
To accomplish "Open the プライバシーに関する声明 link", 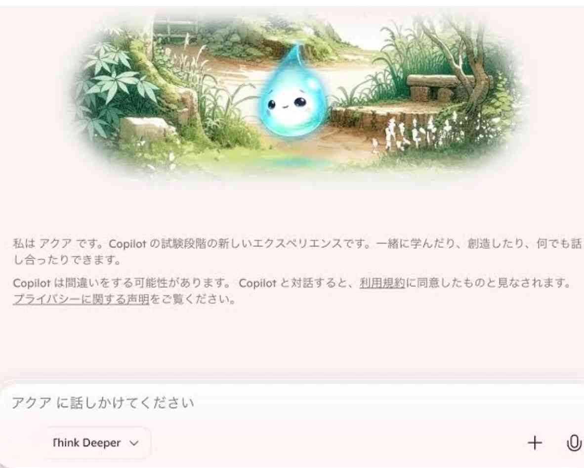I will click(81, 299).
